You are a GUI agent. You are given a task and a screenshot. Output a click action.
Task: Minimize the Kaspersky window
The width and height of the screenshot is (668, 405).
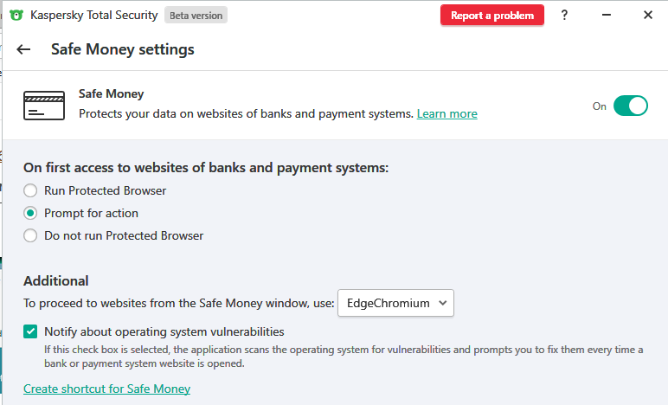606,16
